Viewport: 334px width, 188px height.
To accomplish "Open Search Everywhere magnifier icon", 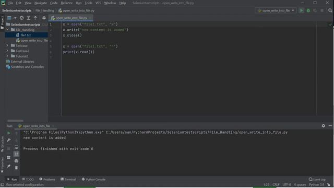I will (x=330, y=10).
